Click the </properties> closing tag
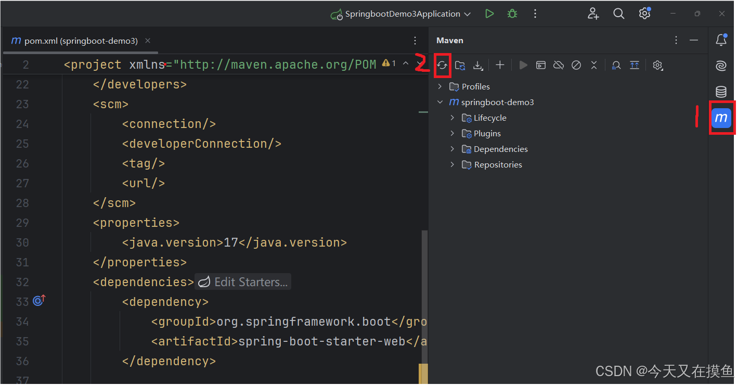This screenshot has width=737, height=385. 140,262
